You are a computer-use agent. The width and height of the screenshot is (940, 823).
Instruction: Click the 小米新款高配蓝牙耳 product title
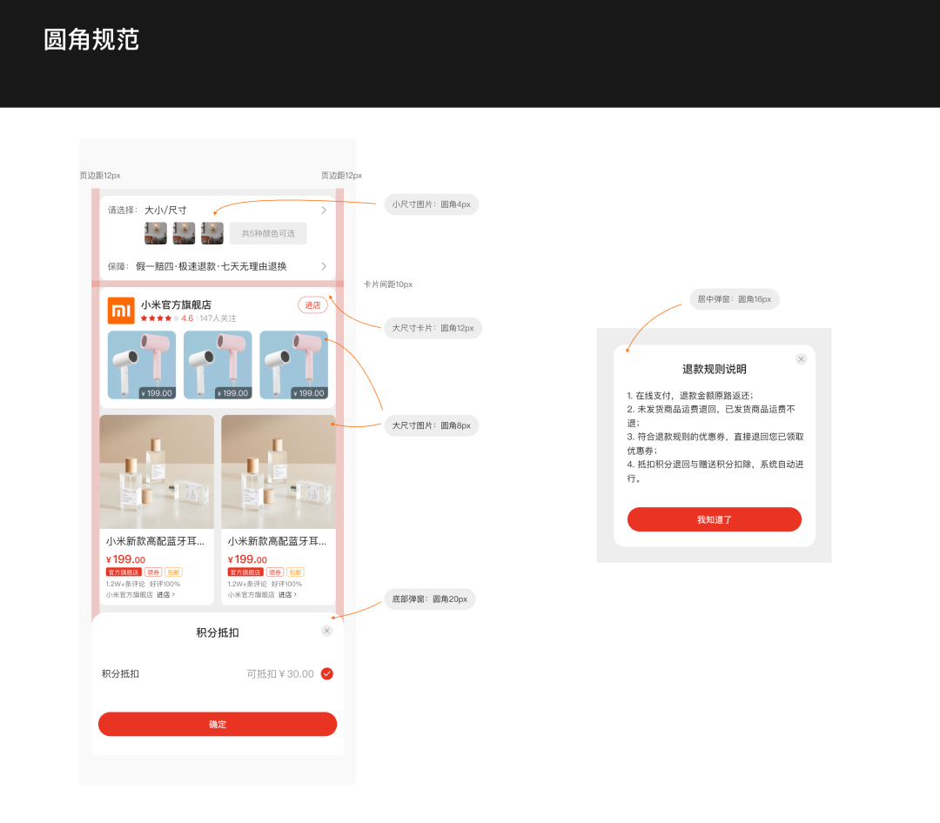(x=155, y=539)
